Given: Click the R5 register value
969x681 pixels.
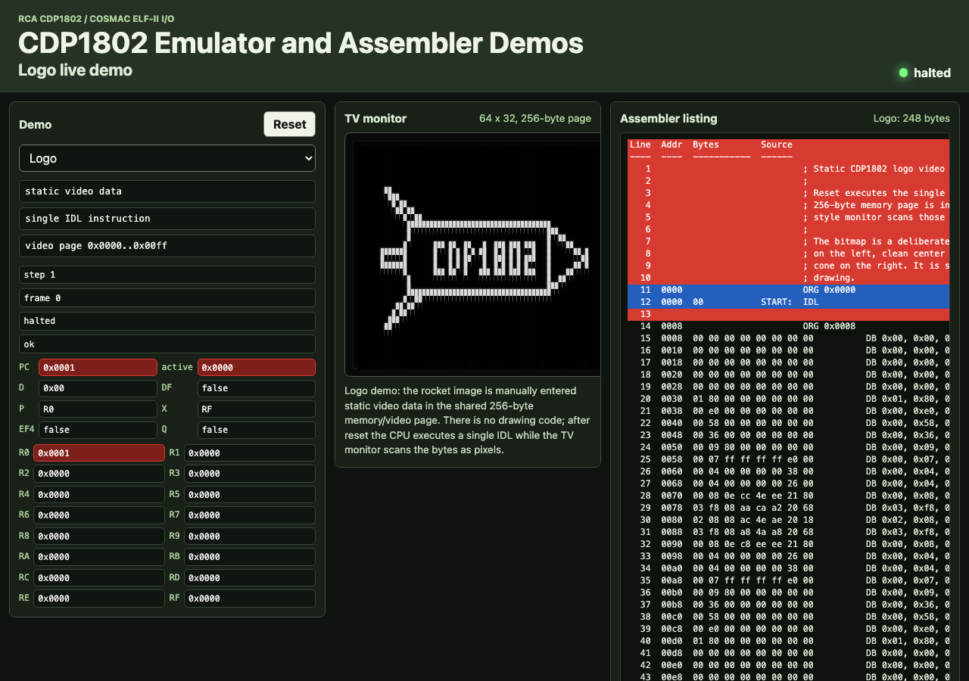Looking at the screenshot, I should pos(250,494).
